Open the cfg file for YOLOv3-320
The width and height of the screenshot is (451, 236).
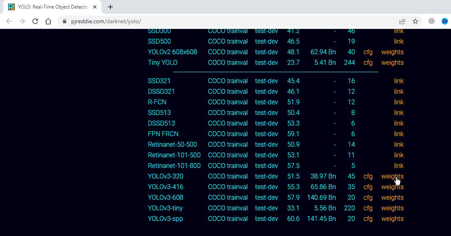(368, 176)
